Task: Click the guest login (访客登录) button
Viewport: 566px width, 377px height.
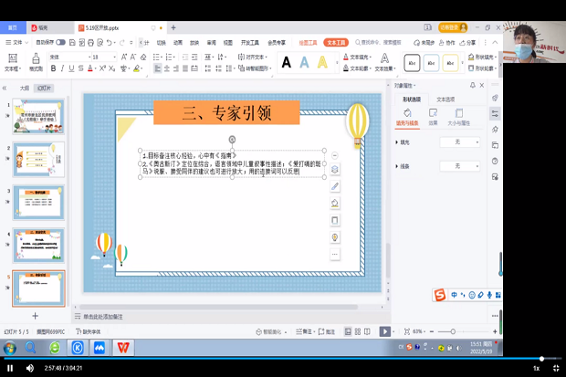Action: pyautogui.click(x=453, y=27)
